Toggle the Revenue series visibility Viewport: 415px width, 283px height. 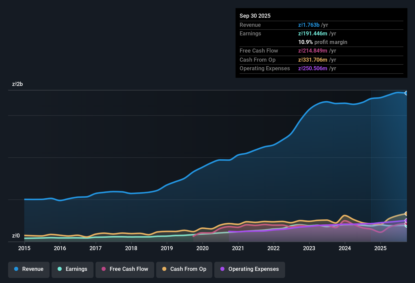29,269
